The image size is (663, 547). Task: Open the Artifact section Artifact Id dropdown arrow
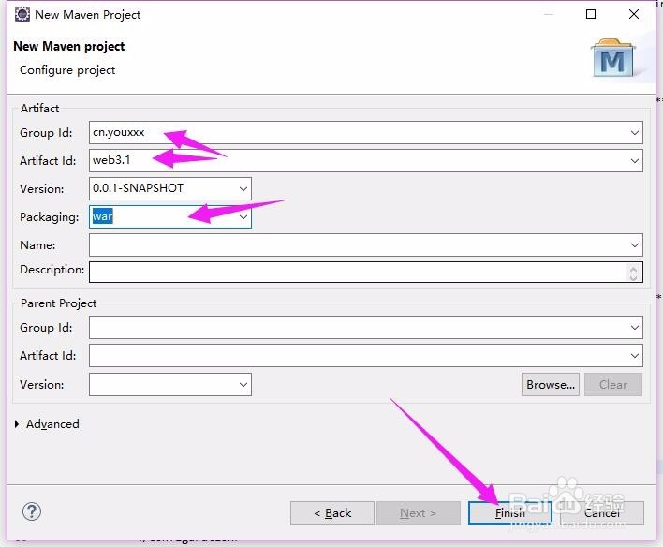point(634,161)
